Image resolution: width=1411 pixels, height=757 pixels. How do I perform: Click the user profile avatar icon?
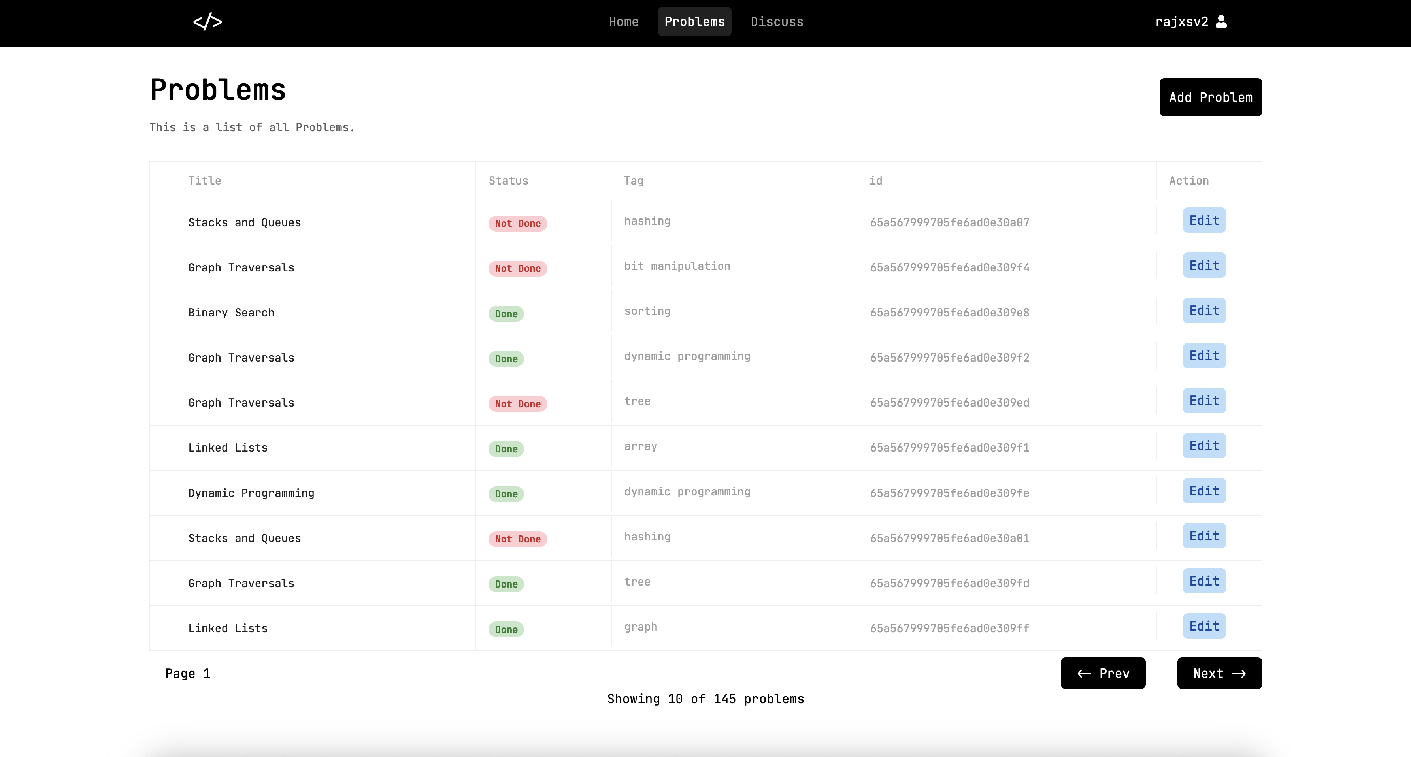[1221, 21]
